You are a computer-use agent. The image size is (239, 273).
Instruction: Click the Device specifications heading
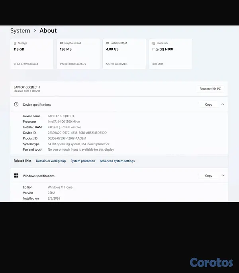tap(37, 105)
